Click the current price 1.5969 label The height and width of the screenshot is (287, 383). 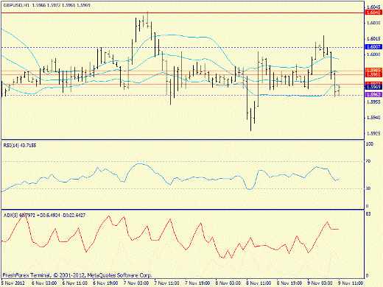point(373,87)
